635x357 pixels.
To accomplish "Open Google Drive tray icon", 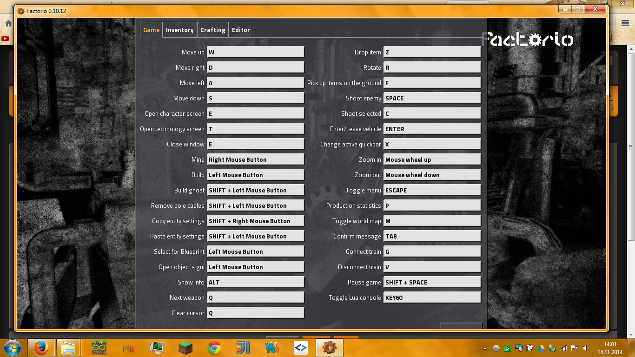I will (541, 348).
